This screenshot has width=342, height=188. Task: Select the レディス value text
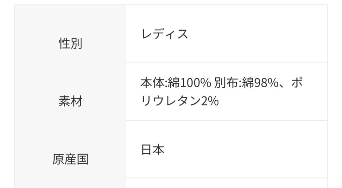point(164,34)
